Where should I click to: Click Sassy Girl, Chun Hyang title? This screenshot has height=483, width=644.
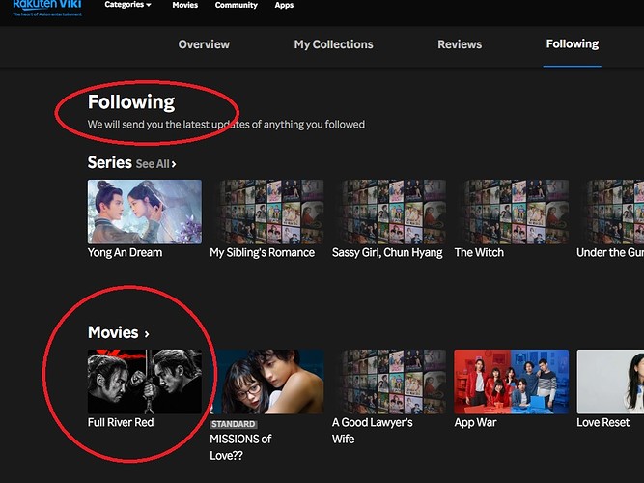[x=387, y=252]
